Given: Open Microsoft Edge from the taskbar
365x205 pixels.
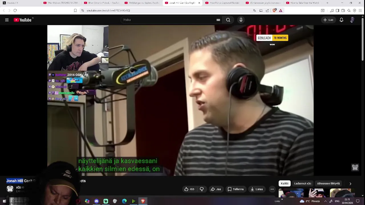Looking at the screenshot, I should (x=124, y=201).
